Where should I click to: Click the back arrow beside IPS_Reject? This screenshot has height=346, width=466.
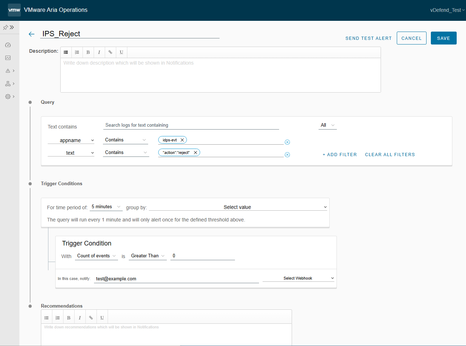[x=32, y=34]
